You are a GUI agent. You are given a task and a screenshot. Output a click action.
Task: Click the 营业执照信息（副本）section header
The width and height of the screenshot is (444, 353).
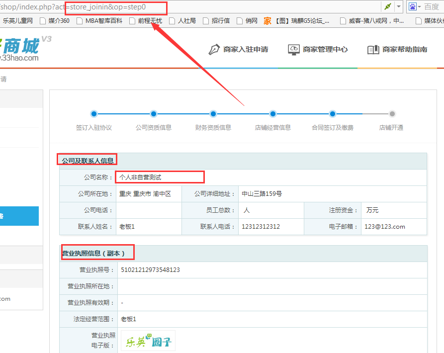click(x=93, y=254)
